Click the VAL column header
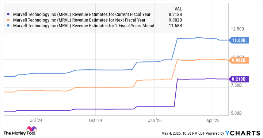The width and height of the screenshot is (263, 138). coord(178,9)
